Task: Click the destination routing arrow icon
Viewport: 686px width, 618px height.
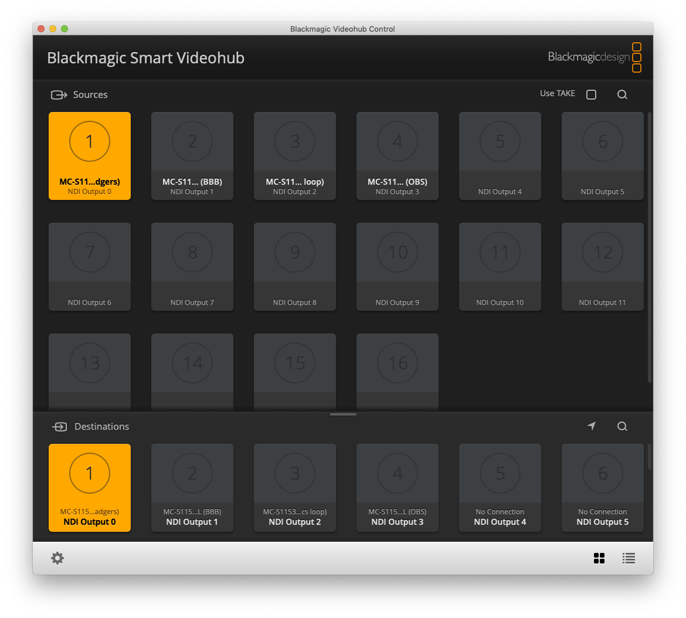Action: tap(592, 426)
